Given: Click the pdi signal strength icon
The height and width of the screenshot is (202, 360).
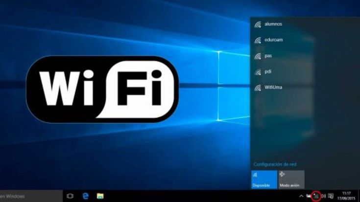Looking at the screenshot, I should (x=258, y=72).
